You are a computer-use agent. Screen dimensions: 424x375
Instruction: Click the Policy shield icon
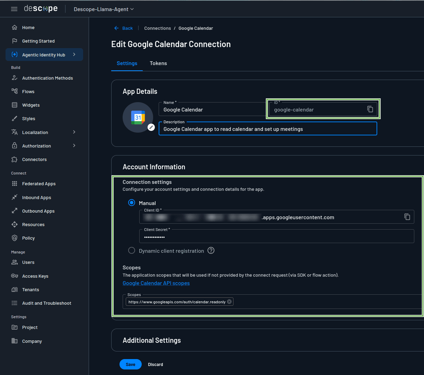pyautogui.click(x=15, y=238)
